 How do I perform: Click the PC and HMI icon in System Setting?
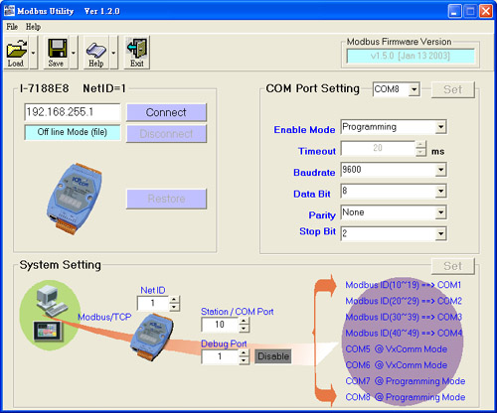pyautogui.click(x=51, y=315)
